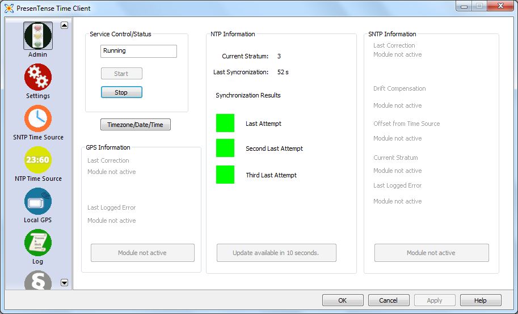Select the gray section-sign icon at sidebar bottom
518x314 pixels.
(38, 281)
